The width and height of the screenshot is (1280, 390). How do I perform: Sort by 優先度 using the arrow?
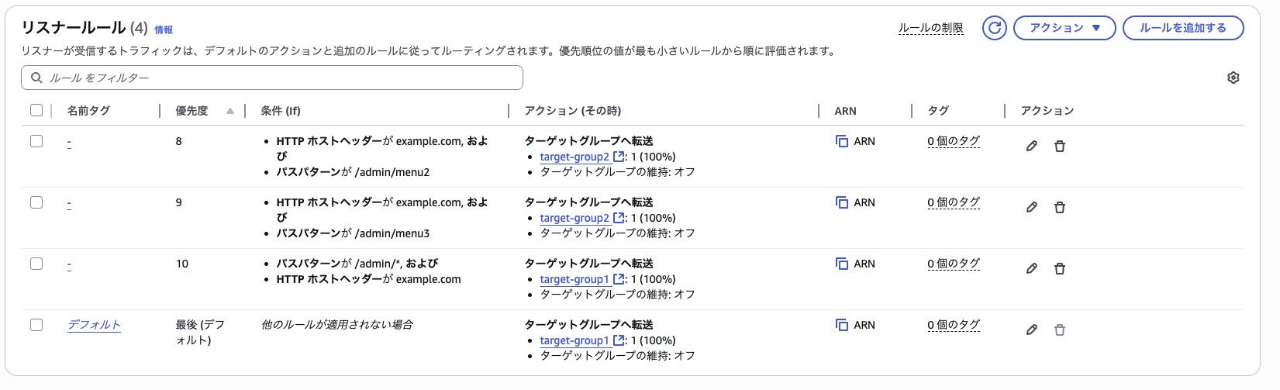(x=230, y=111)
